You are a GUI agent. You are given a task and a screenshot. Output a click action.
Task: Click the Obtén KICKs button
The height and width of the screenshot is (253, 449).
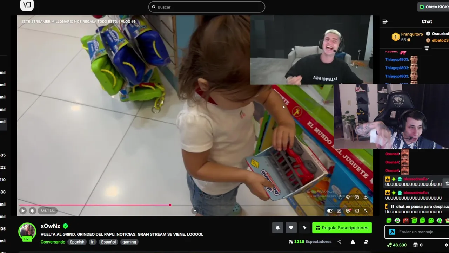[x=434, y=7]
